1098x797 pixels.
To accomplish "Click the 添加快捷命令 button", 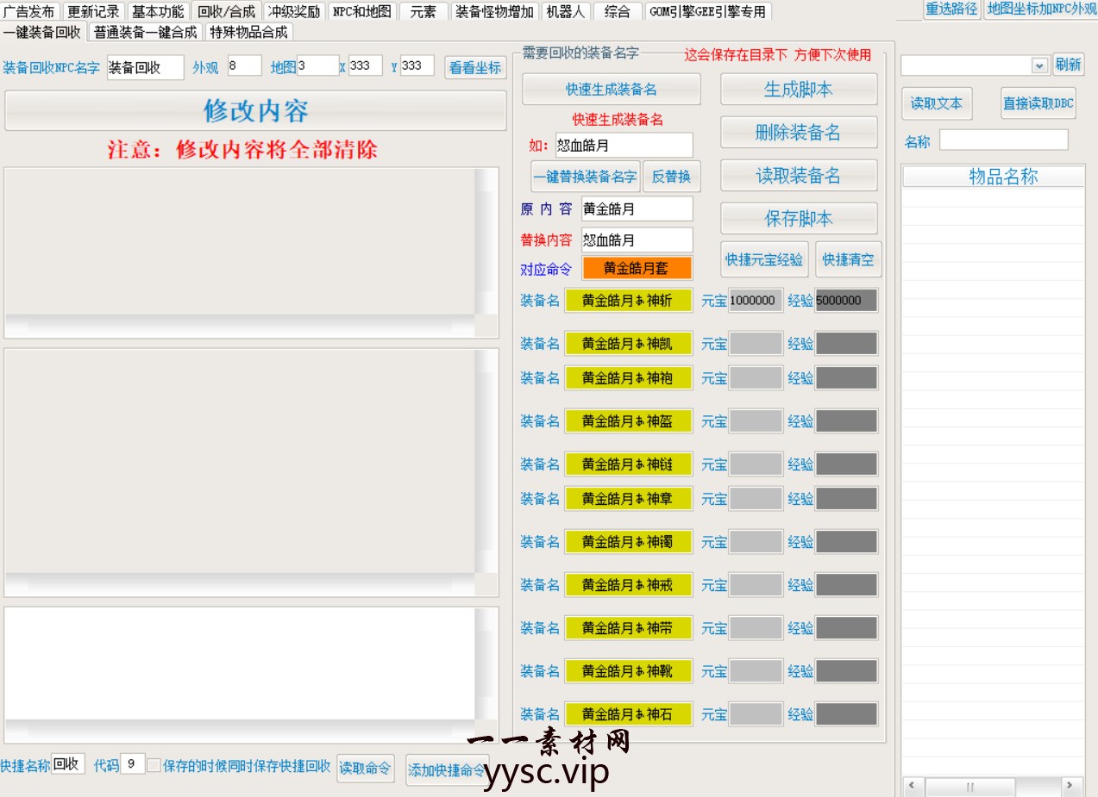I will click(x=447, y=770).
